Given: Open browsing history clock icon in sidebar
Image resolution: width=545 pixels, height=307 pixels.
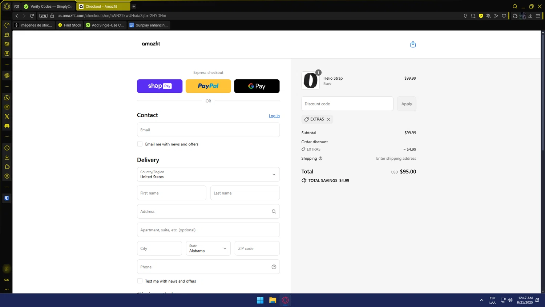Looking at the screenshot, I should click(x=7, y=148).
